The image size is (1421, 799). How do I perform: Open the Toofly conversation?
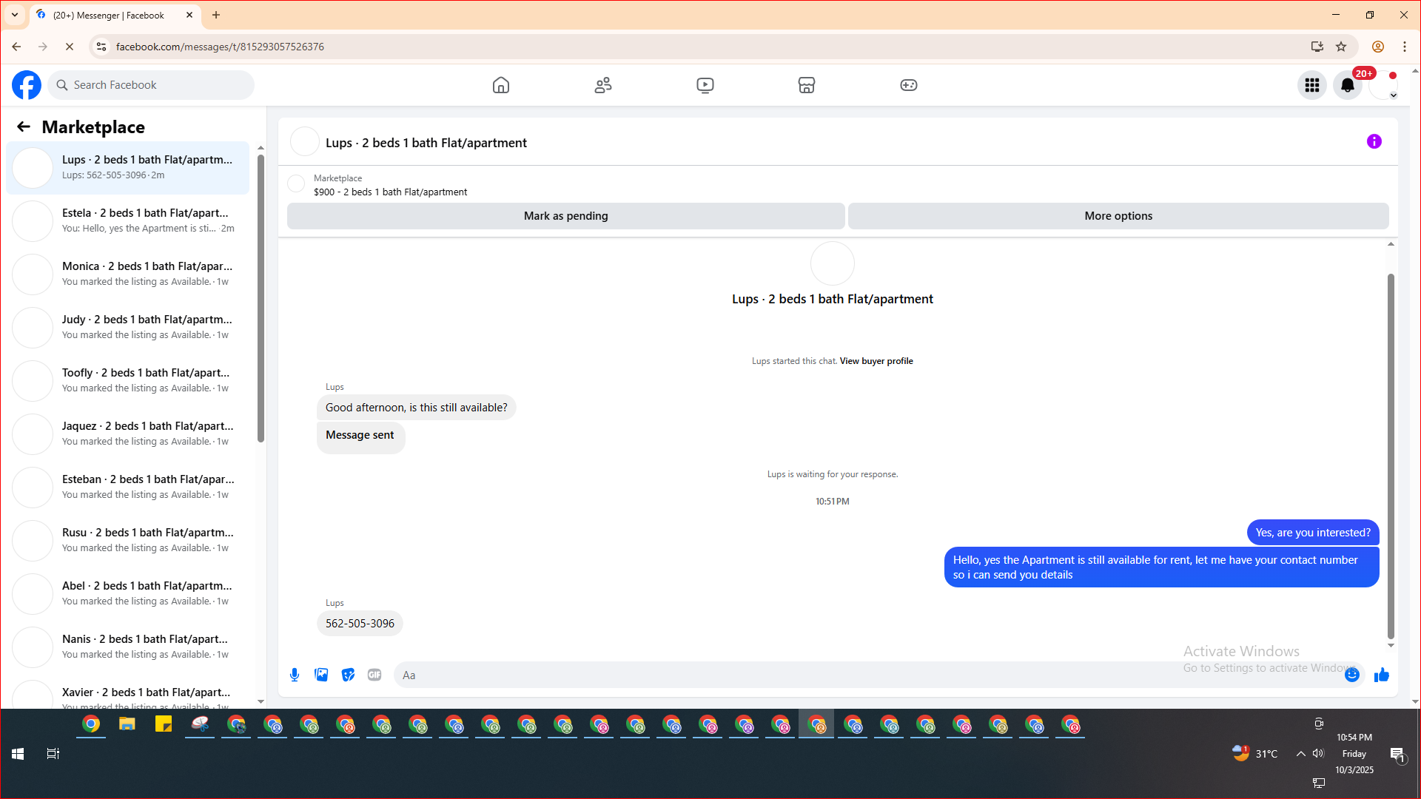pos(128,380)
